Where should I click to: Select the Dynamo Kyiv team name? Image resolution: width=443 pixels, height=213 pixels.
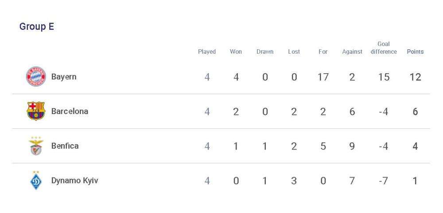pos(74,181)
